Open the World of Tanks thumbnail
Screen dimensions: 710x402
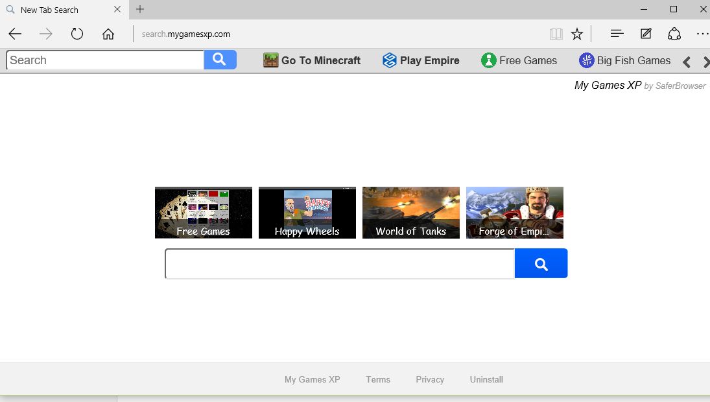click(x=410, y=213)
